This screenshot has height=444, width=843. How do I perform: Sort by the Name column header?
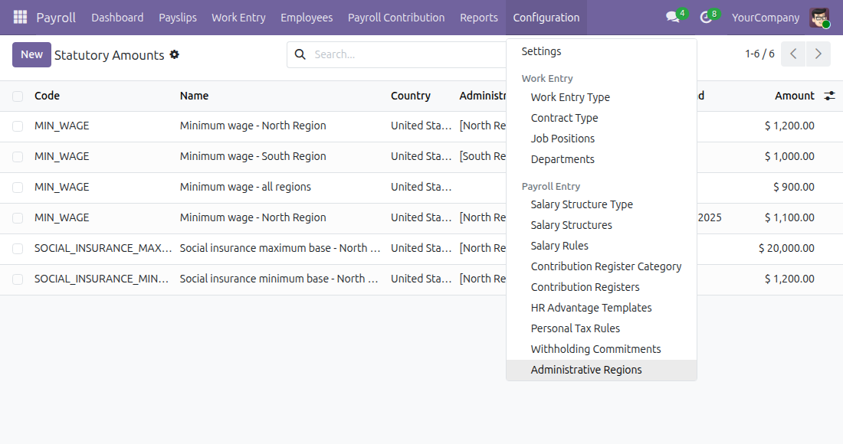pyautogui.click(x=194, y=96)
